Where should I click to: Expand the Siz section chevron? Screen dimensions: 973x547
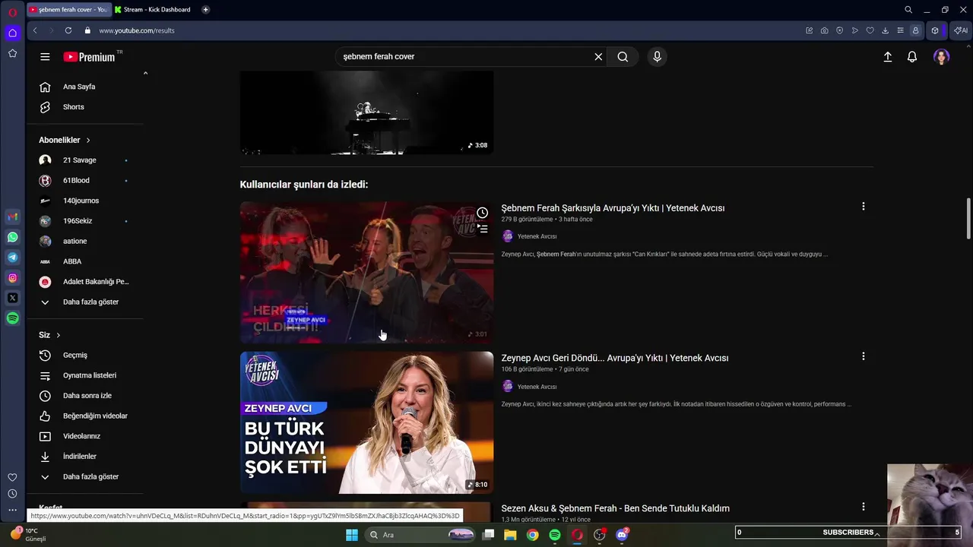[x=58, y=335]
